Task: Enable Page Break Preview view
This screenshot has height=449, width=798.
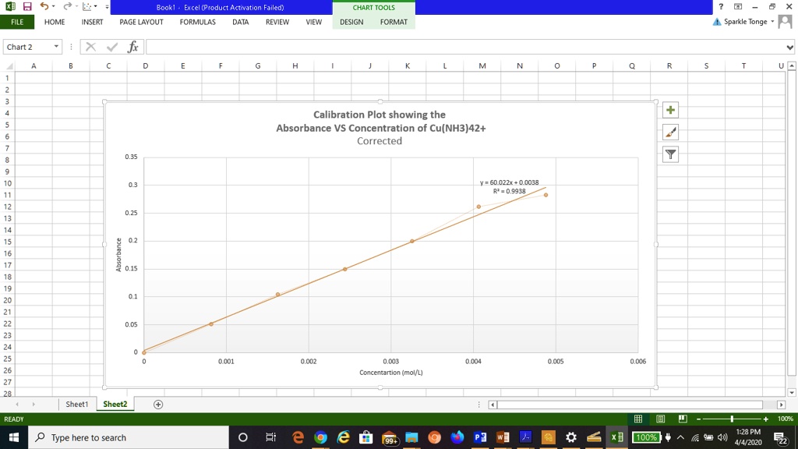Action: [x=683, y=419]
